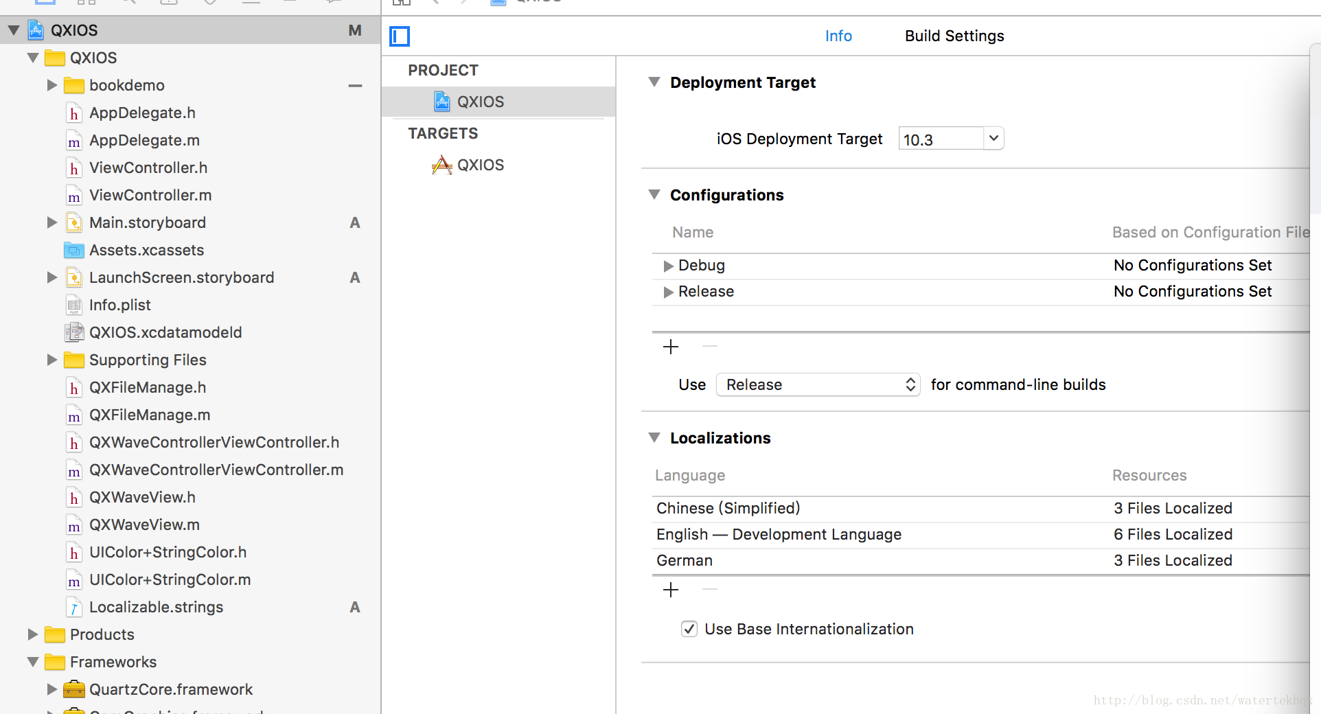Expand the LaunchScreen.storyboard localizations

pos(51,277)
